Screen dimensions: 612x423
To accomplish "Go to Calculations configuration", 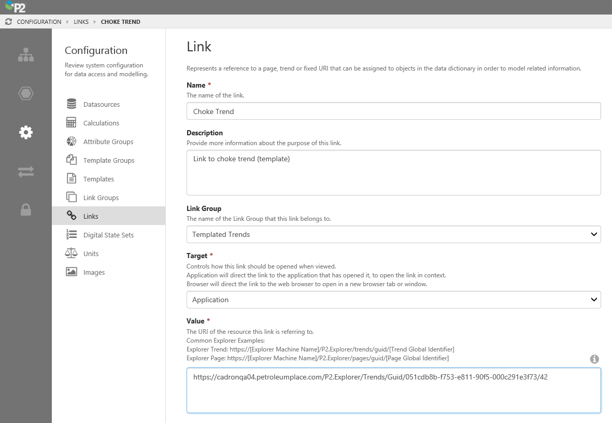I will (x=101, y=123).
